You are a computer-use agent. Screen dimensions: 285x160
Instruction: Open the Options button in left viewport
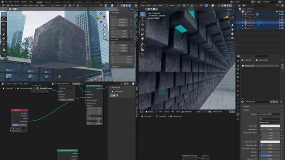133,9
